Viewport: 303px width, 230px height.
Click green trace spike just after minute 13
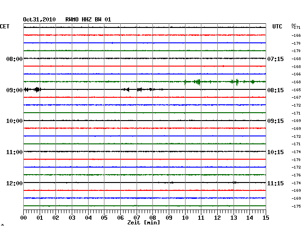(x=237, y=82)
